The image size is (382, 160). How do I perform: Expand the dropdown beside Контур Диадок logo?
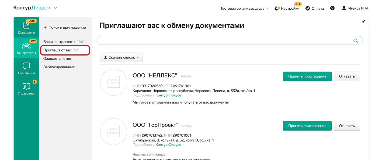55,8
